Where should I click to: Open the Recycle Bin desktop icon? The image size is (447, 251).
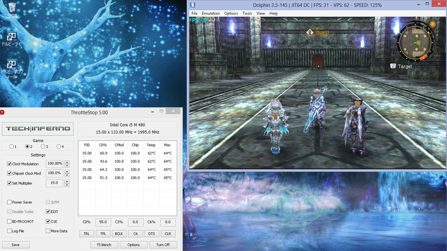click(12, 7)
